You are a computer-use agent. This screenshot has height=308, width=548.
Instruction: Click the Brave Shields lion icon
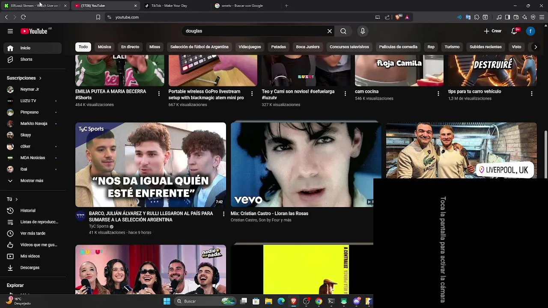click(398, 17)
